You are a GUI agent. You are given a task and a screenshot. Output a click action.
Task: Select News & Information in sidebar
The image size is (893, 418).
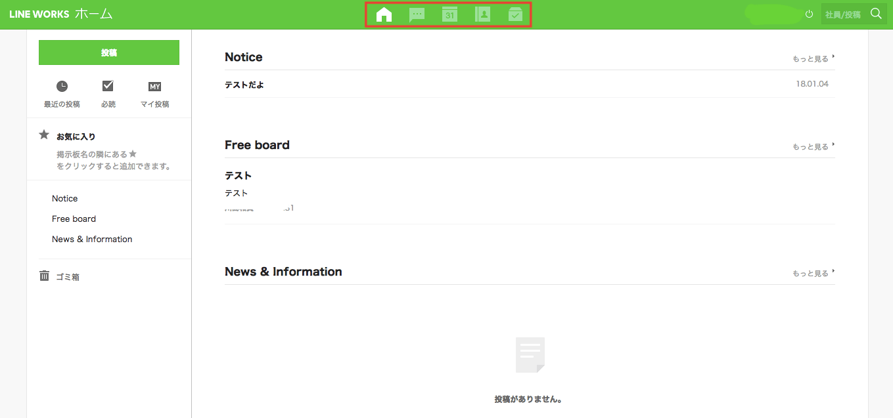click(92, 240)
